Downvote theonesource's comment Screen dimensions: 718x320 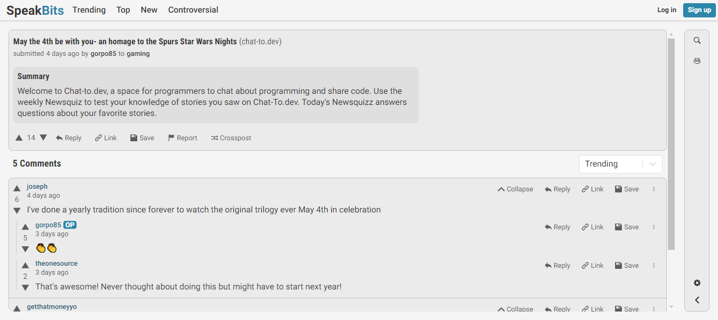pyautogui.click(x=25, y=287)
